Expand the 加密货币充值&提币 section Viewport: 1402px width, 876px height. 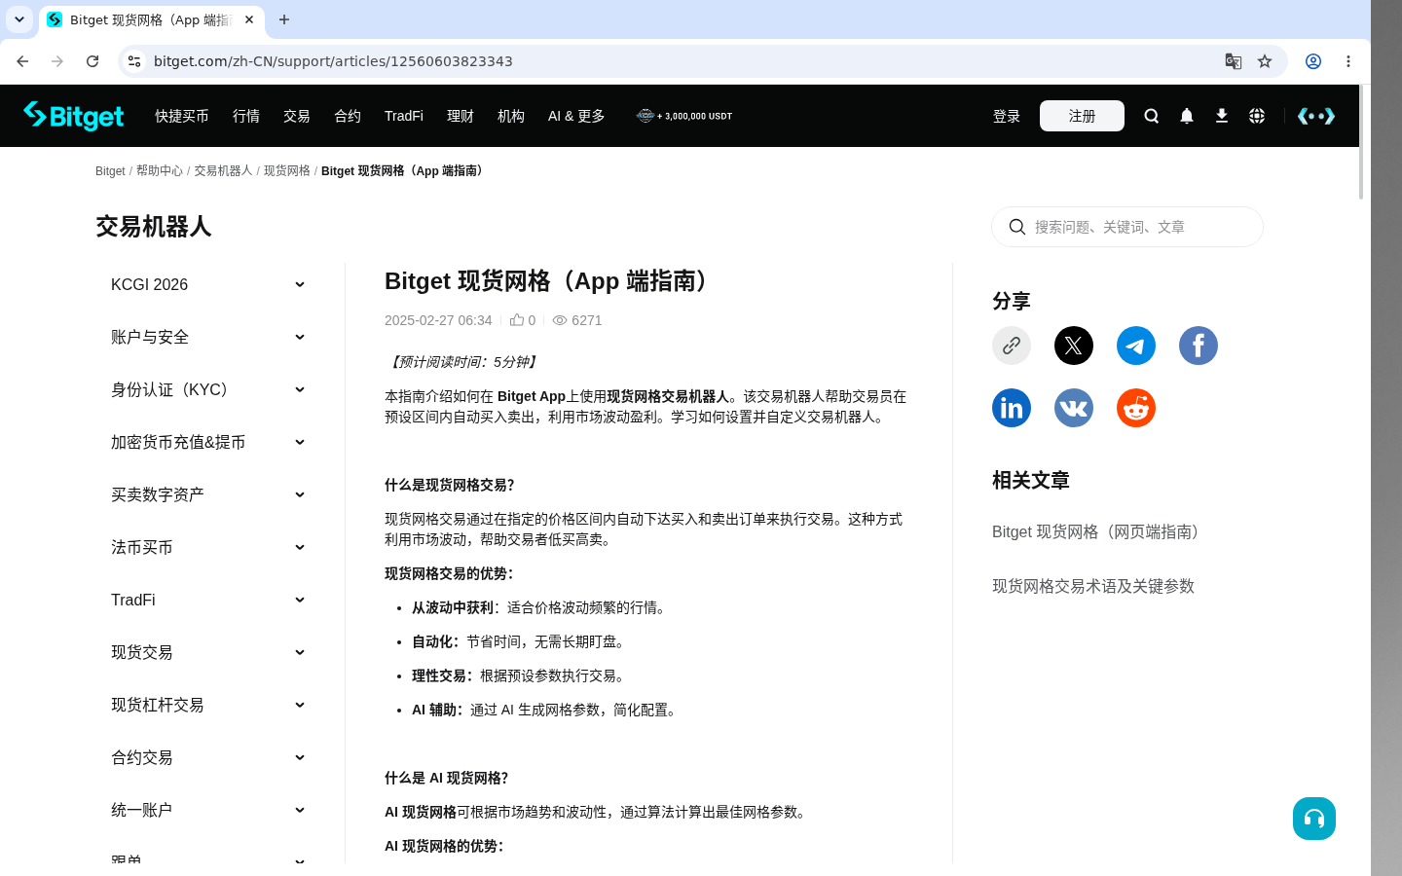pos(208,442)
